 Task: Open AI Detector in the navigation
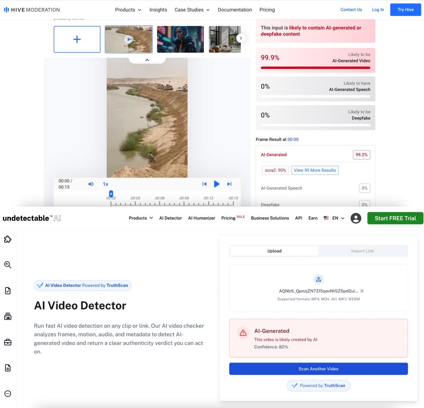[170, 218]
